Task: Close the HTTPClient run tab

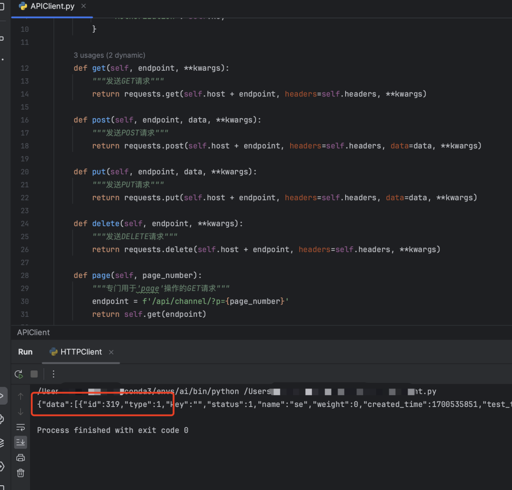Action: click(x=111, y=352)
